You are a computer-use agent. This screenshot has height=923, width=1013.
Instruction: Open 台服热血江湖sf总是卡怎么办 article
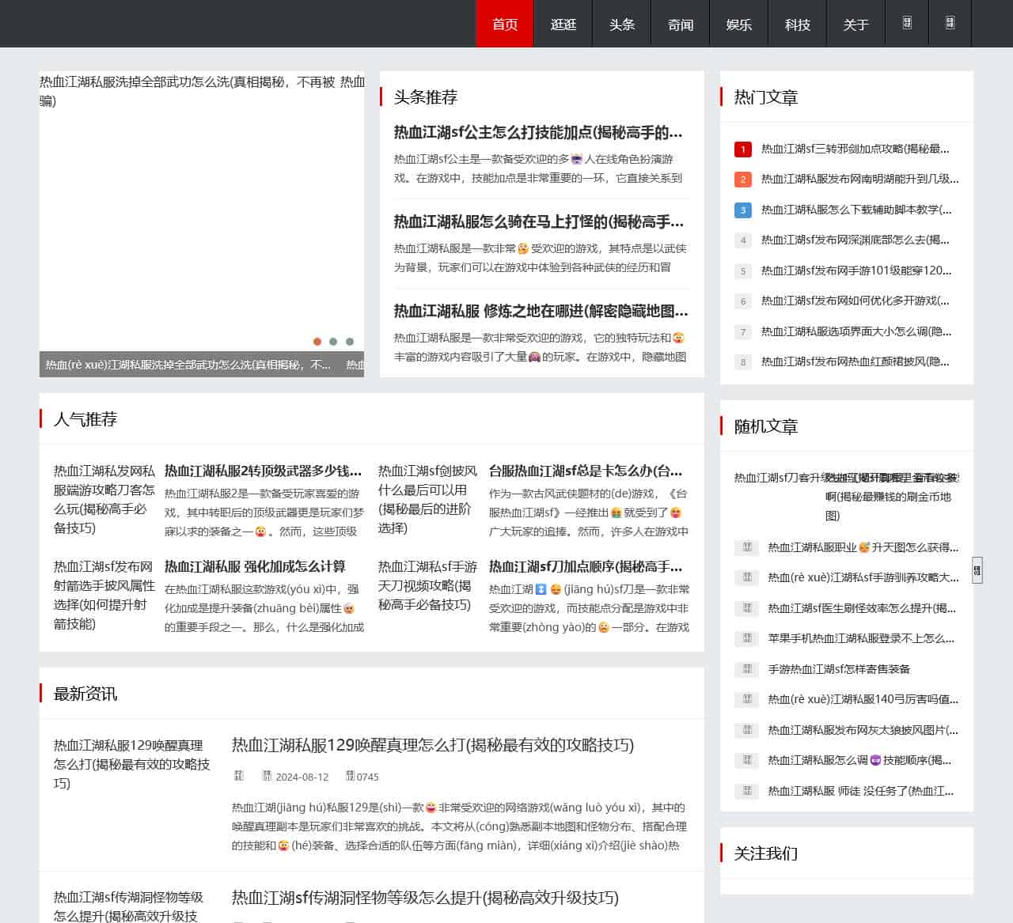(586, 471)
